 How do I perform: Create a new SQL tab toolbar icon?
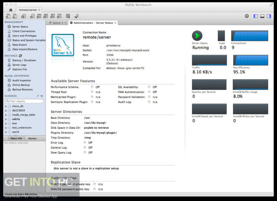8,16
